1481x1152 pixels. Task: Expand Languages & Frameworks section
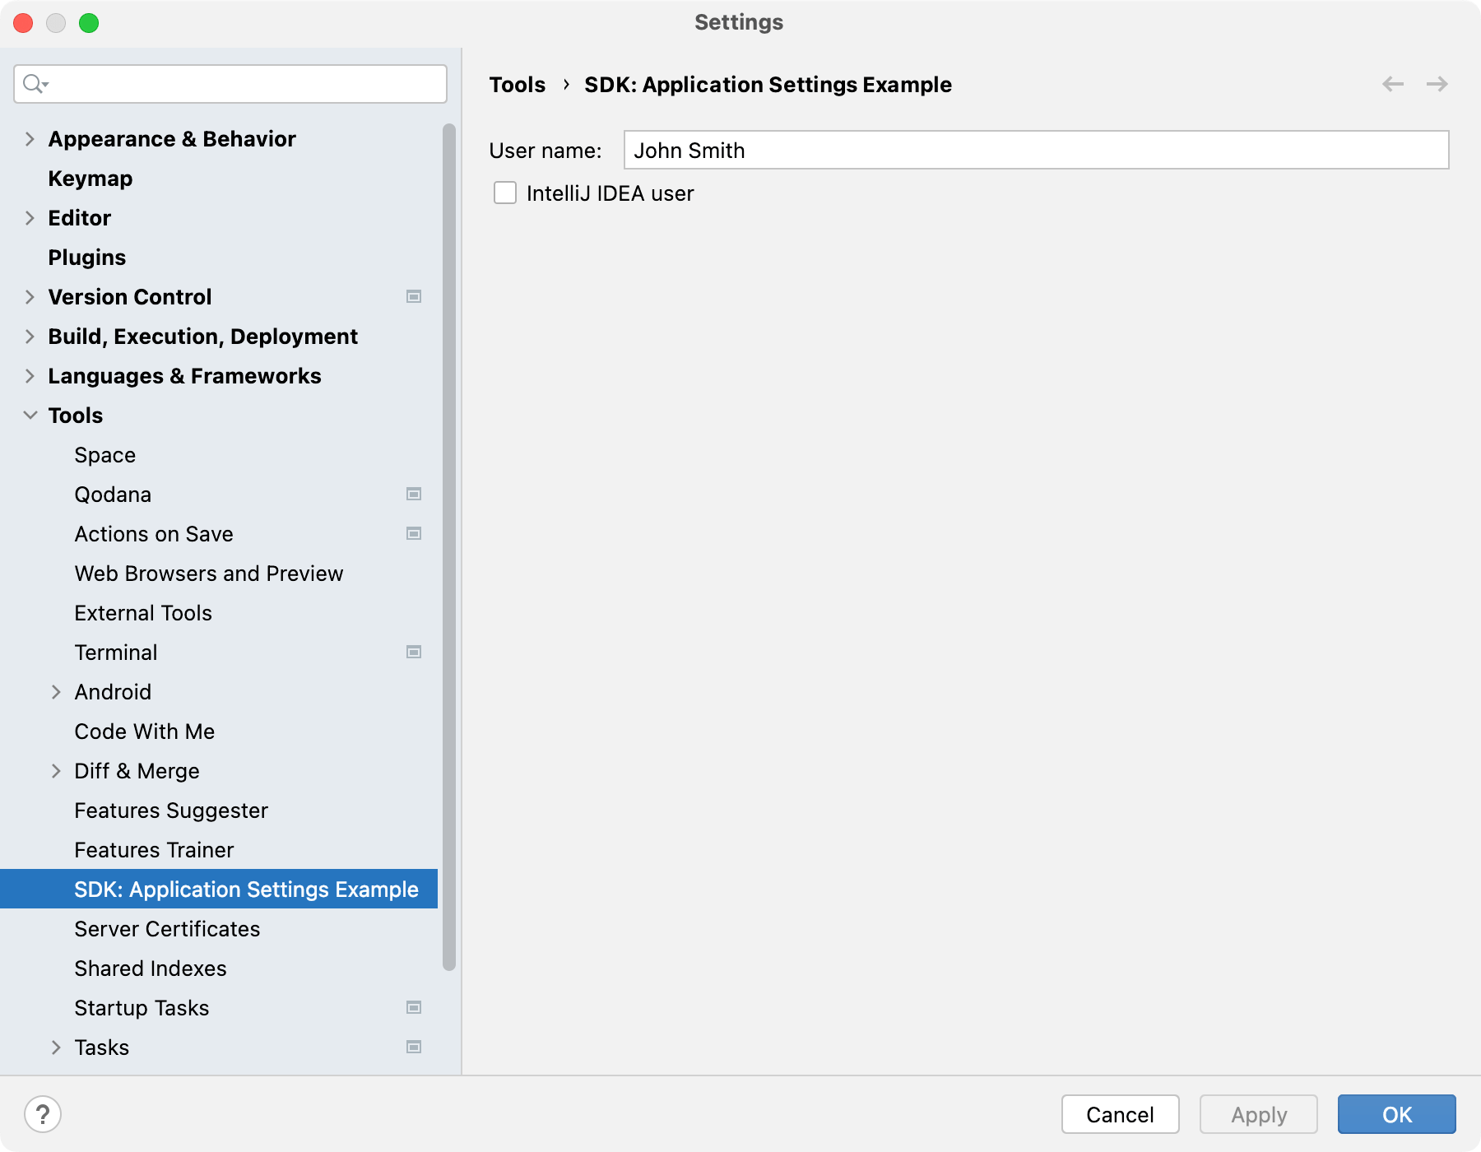(30, 376)
